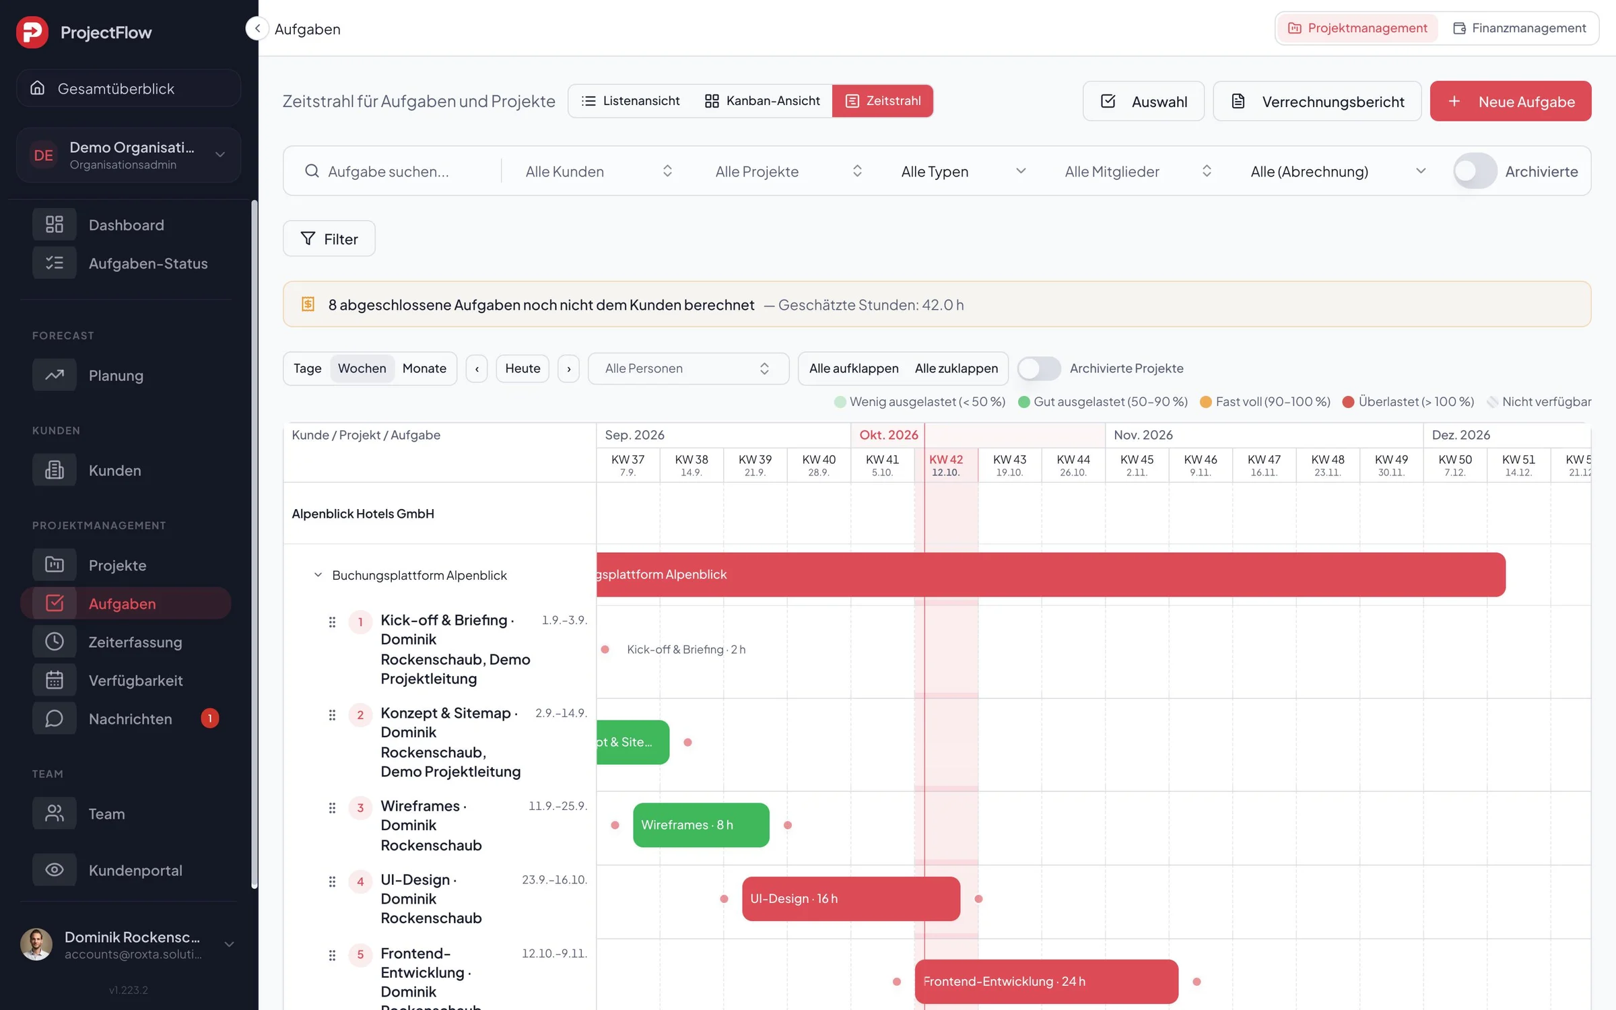Switch timeline scale to Monate
1616x1010 pixels.
[x=424, y=368]
